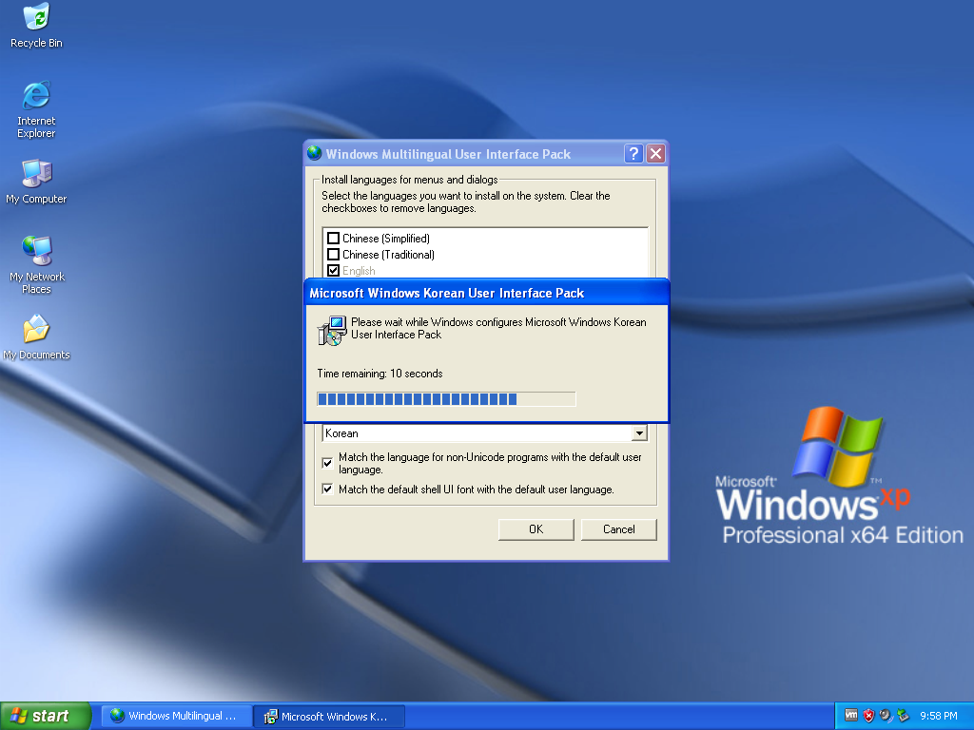Switch to Microsoft Windows K... taskbar button
Image resolution: width=974 pixels, height=730 pixels.
click(330, 717)
